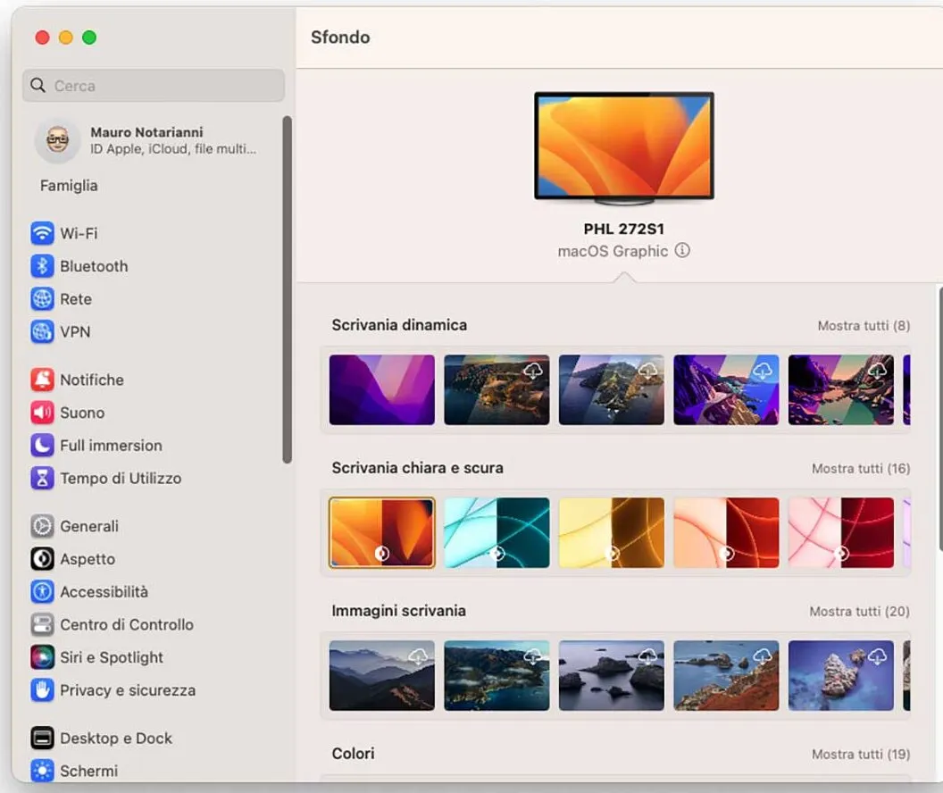Select the teal Scrivania chiara e scura wallpaper
Viewport: 943px width, 793px height.
click(497, 533)
